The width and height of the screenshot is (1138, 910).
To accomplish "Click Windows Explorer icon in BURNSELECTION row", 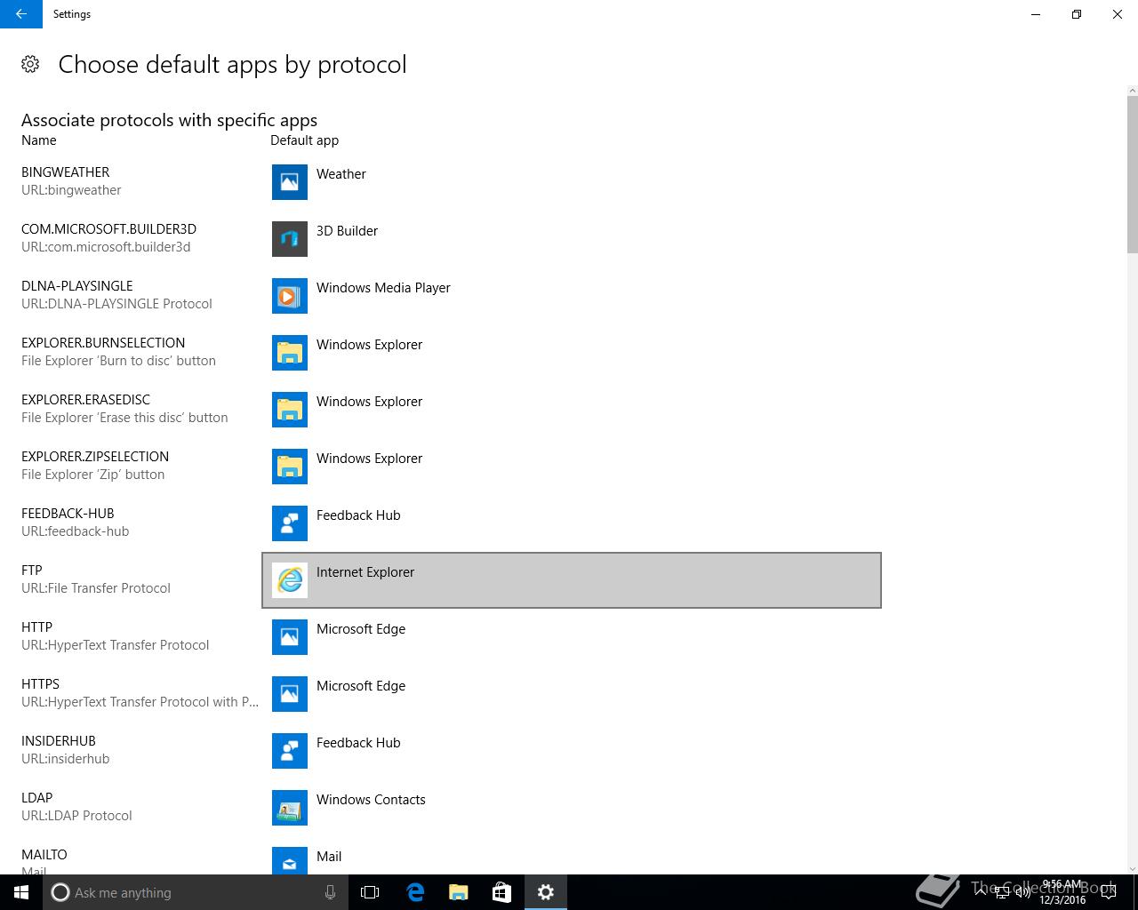I will click(290, 353).
